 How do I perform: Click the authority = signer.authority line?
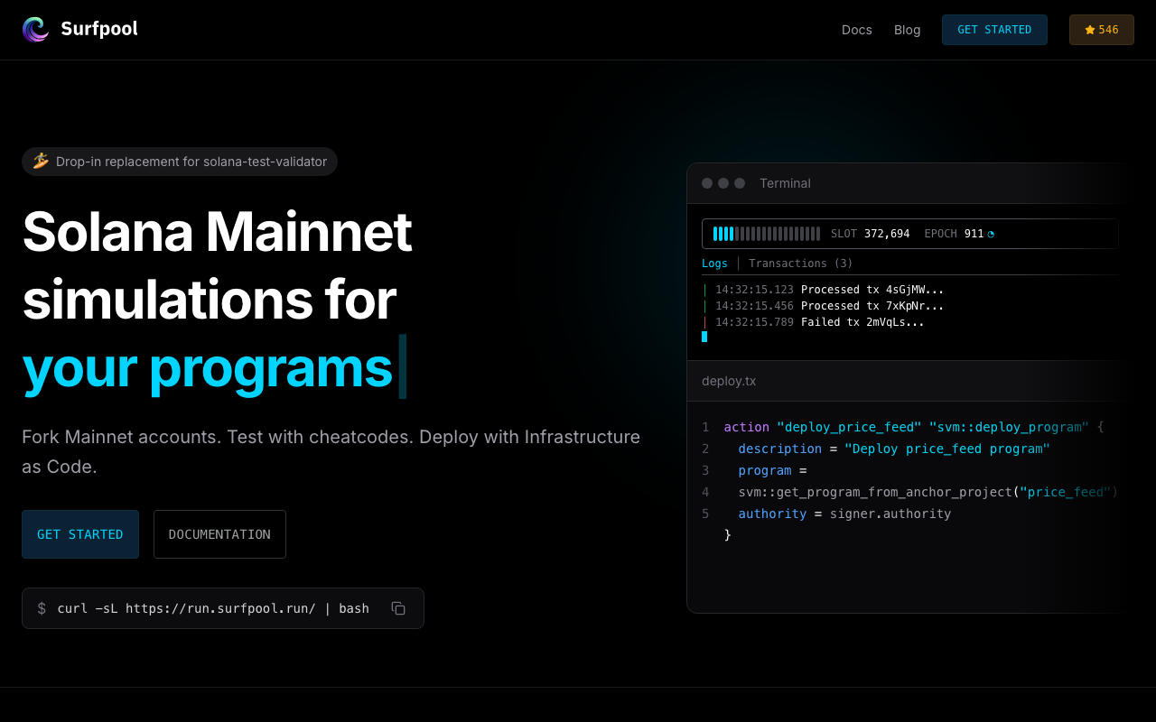[844, 514]
